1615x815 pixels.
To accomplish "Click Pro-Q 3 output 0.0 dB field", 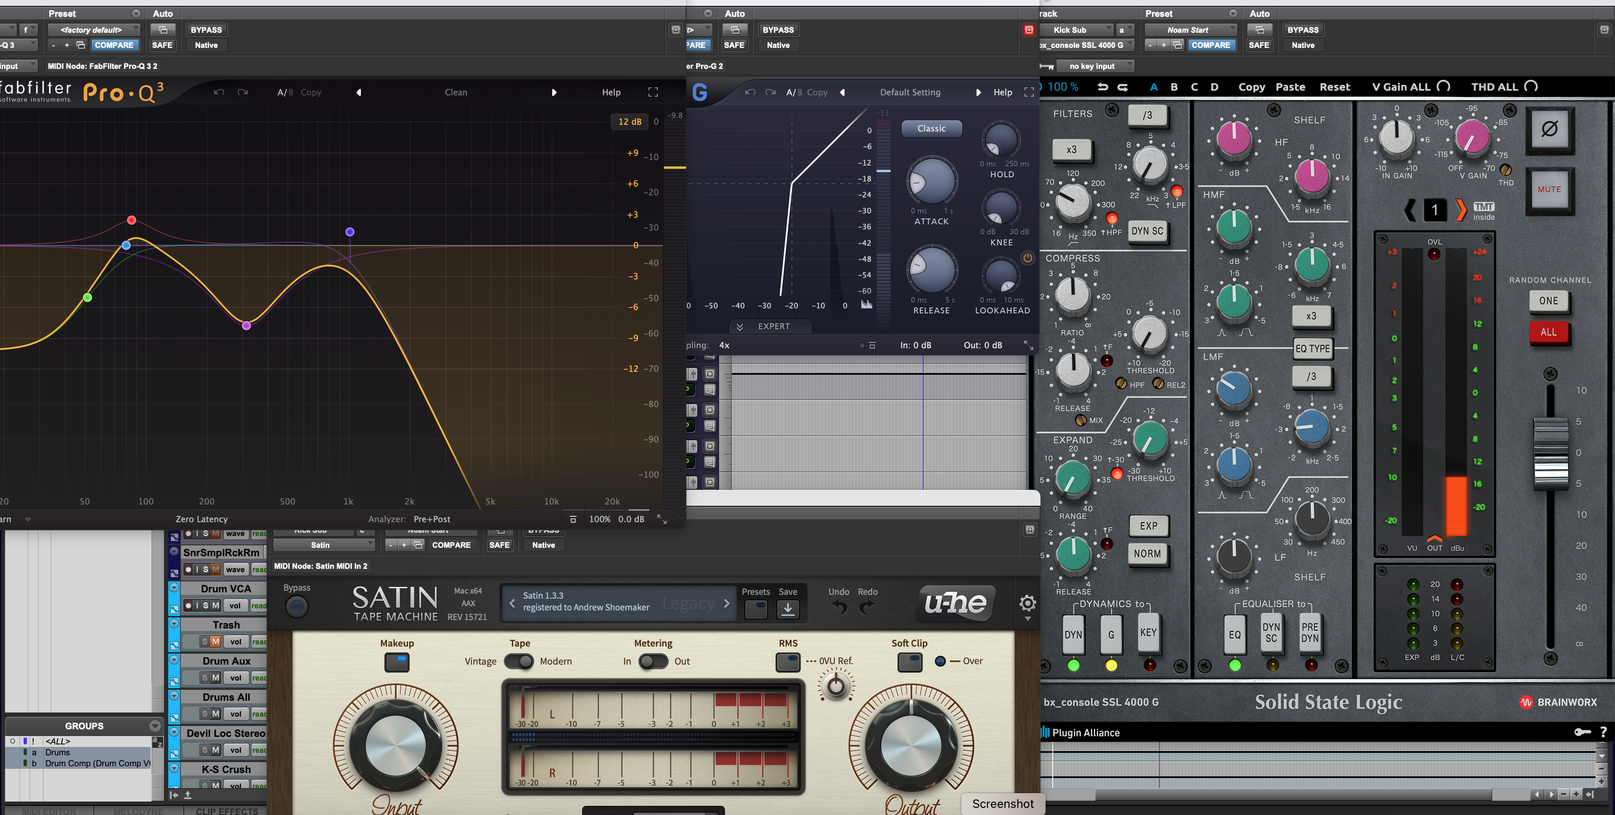I will [631, 519].
